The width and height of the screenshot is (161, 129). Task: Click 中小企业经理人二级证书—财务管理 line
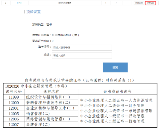click(x=112, y=106)
